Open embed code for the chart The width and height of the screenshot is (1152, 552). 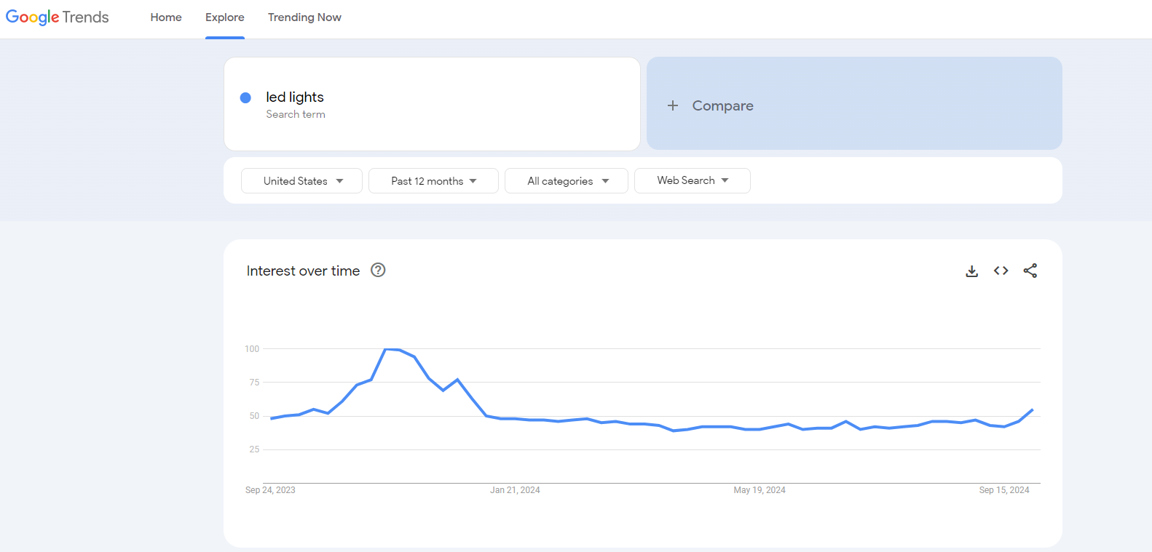(x=1001, y=271)
